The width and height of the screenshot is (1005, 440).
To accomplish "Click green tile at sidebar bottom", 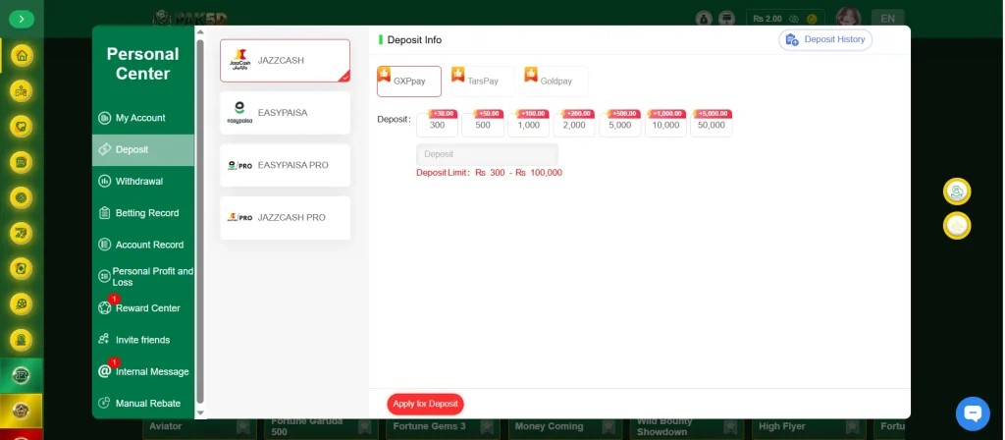I will click(x=22, y=376).
